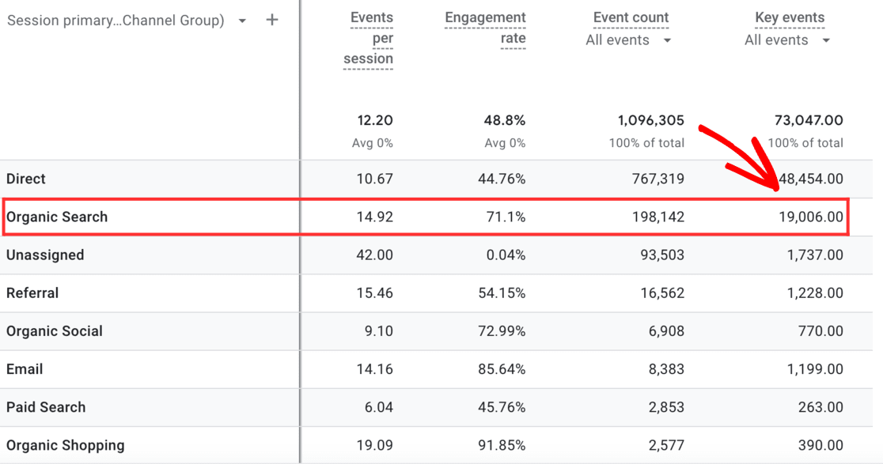This screenshot has width=883, height=464.
Task: Select the Direct channel row label
Action: (26, 179)
